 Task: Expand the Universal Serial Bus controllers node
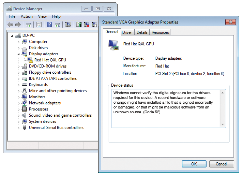click(x=18, y=128)
